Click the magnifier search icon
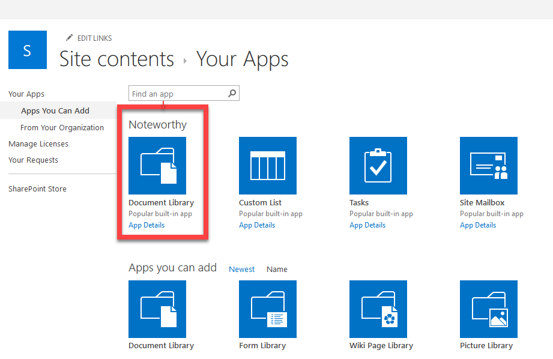The width and height of the screenshot is (553, 359). [232, 94]
